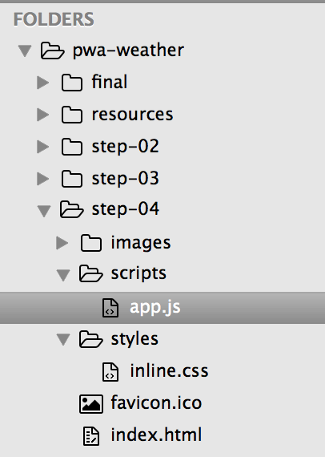Click the folder icon beside step-03
The height and width of the screenshot is (457, 325).
(x=71, y=179)
